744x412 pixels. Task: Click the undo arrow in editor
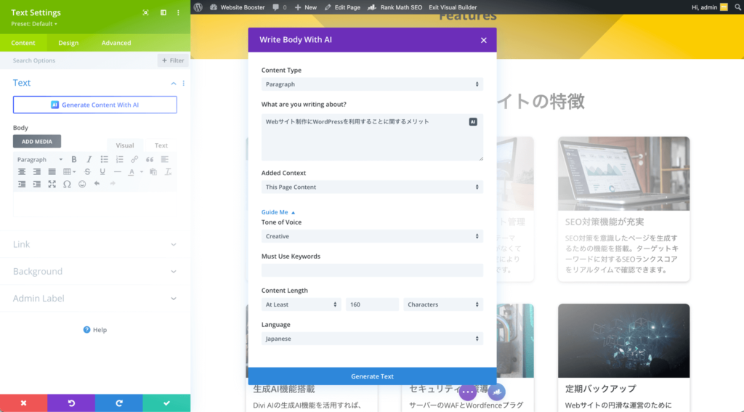[97, 184]
